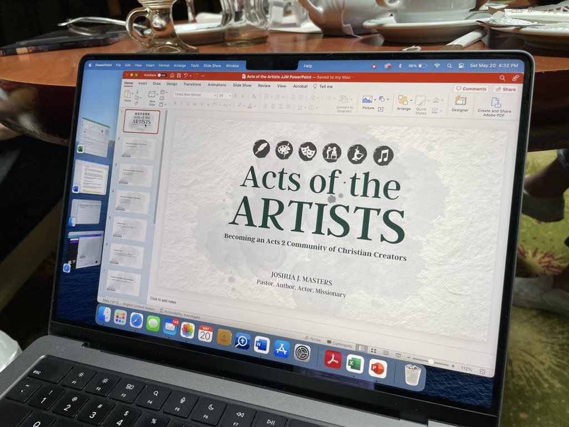
Task: Click the Center text alignment icon
Action: point(273,106)
